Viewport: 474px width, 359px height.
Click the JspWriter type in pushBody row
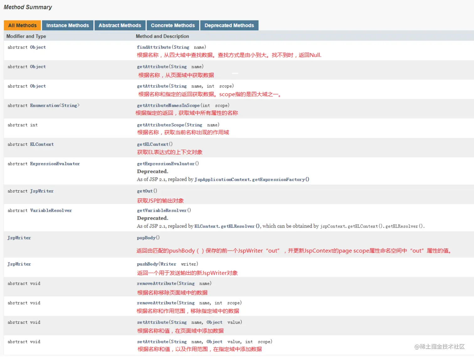(19, 264)
